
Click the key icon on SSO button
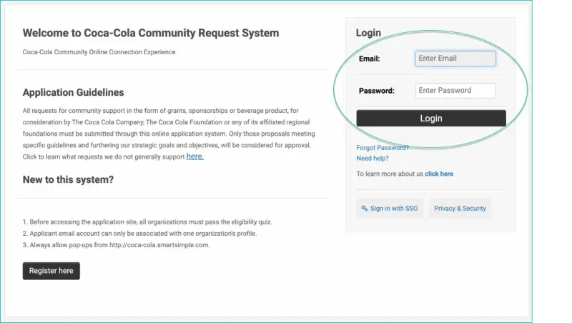[x=365, y=209]
